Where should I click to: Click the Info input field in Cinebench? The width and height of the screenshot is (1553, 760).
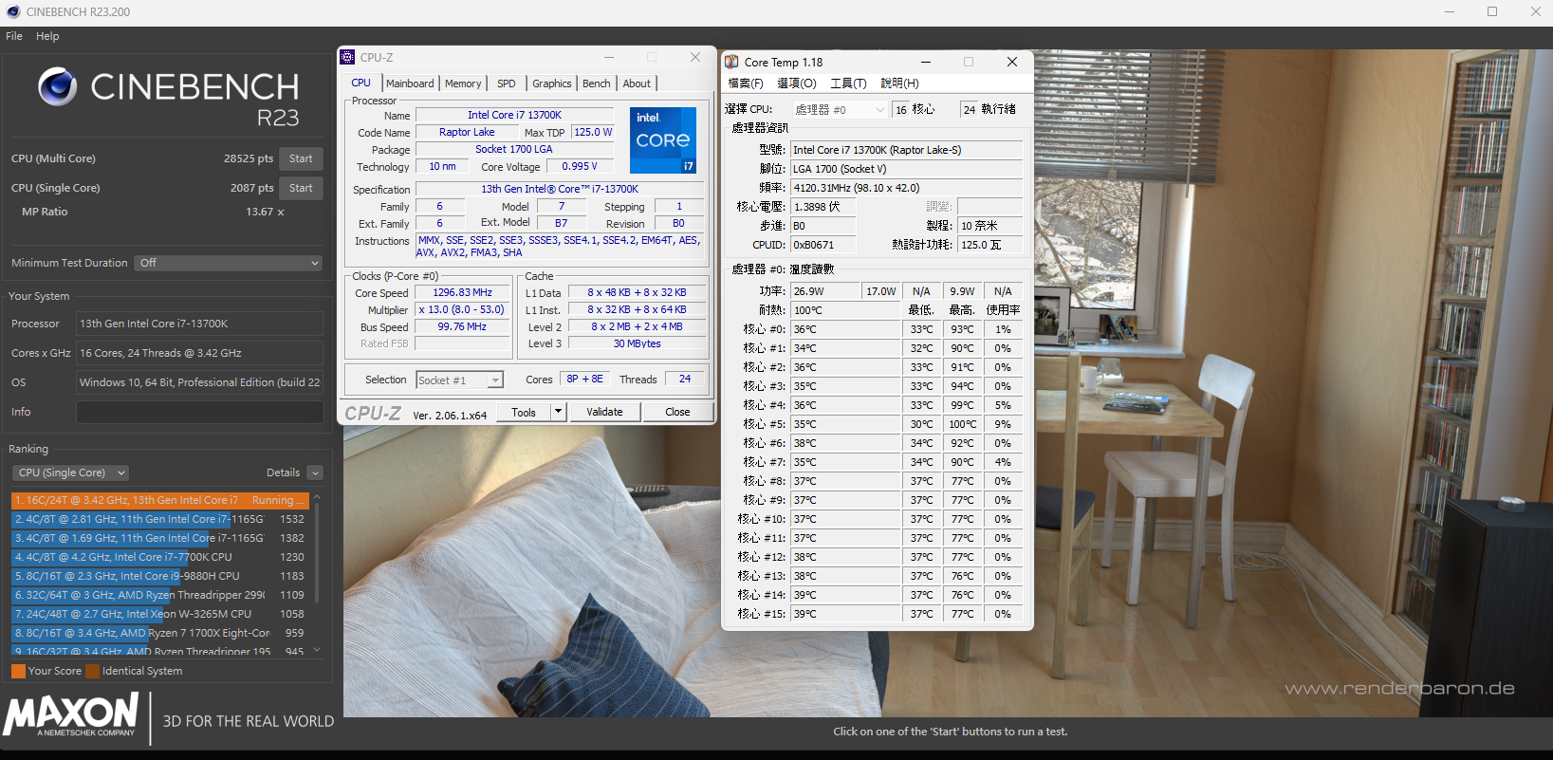[199, 412]
